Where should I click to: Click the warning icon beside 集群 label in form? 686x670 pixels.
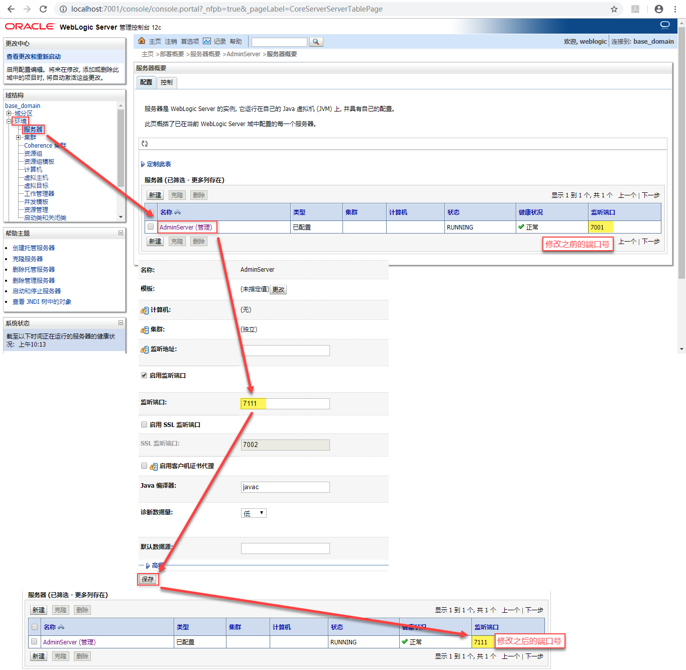tap(145, 330)
